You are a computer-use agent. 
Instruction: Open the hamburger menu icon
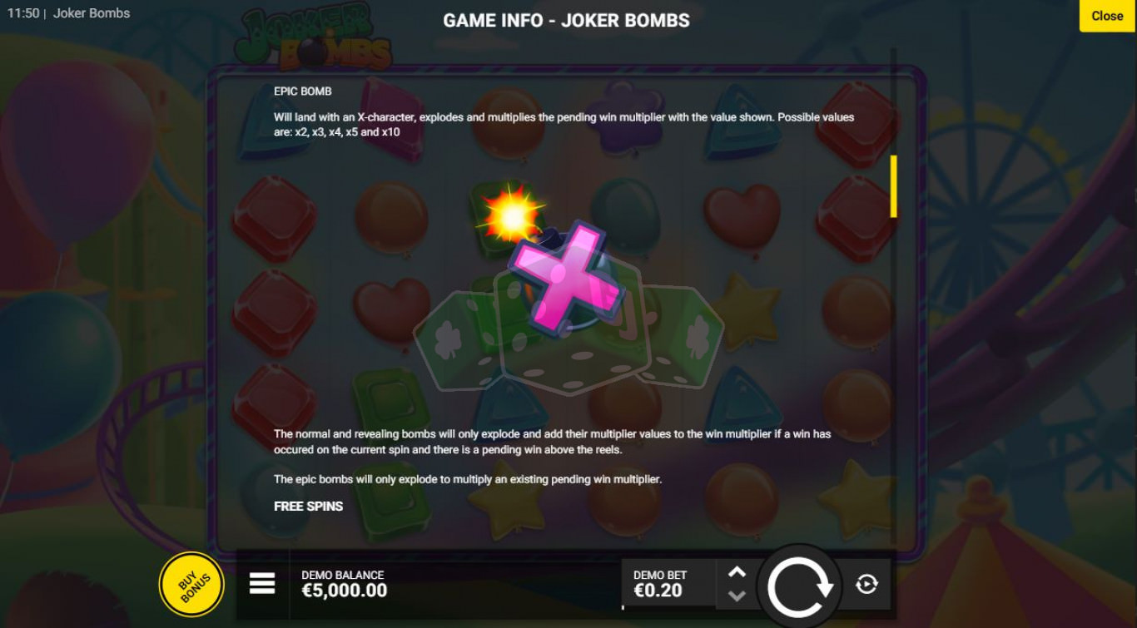[x=262, y=583]
